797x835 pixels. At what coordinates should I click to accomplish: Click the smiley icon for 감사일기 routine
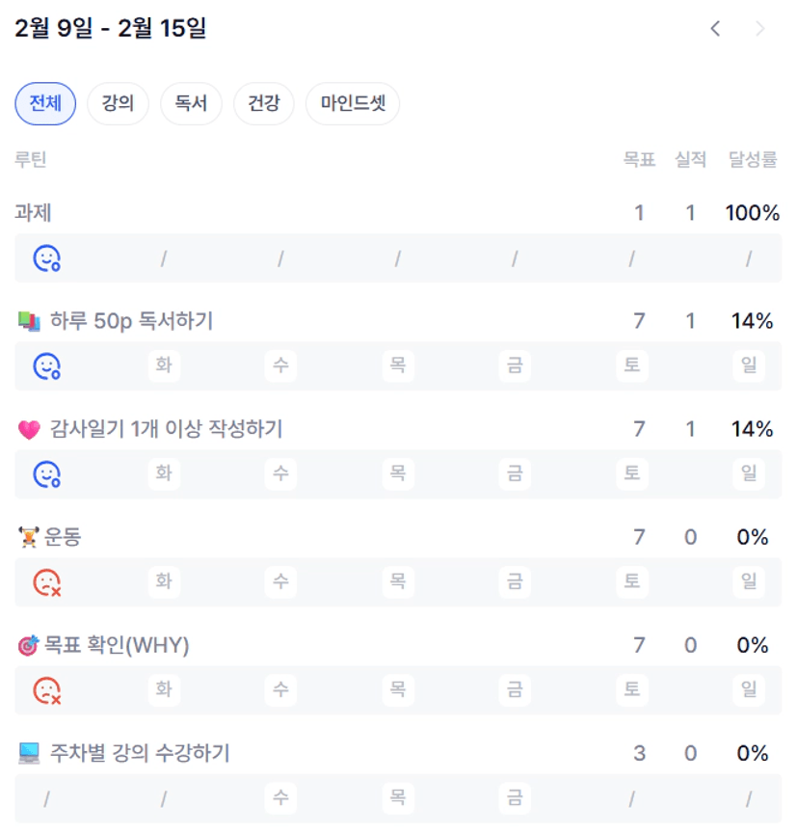46,474
